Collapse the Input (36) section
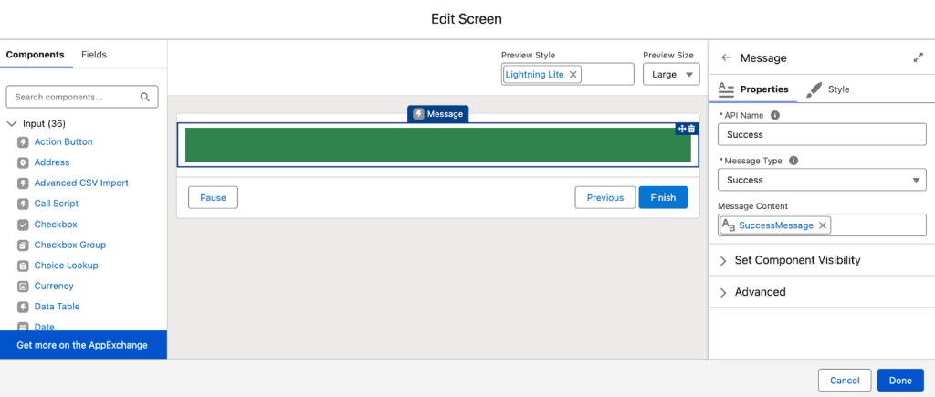Viewport: 935px width, 397px height. (11, 124)
